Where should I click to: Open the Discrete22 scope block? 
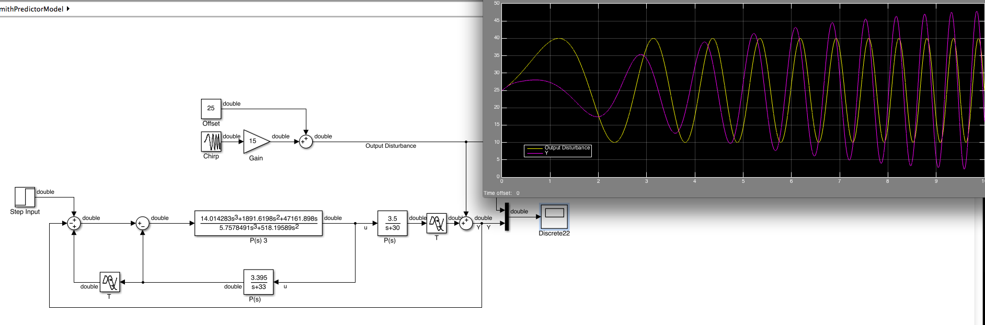point(554,216)
